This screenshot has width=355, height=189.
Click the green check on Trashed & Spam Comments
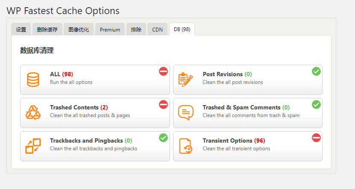pos(316,105)
